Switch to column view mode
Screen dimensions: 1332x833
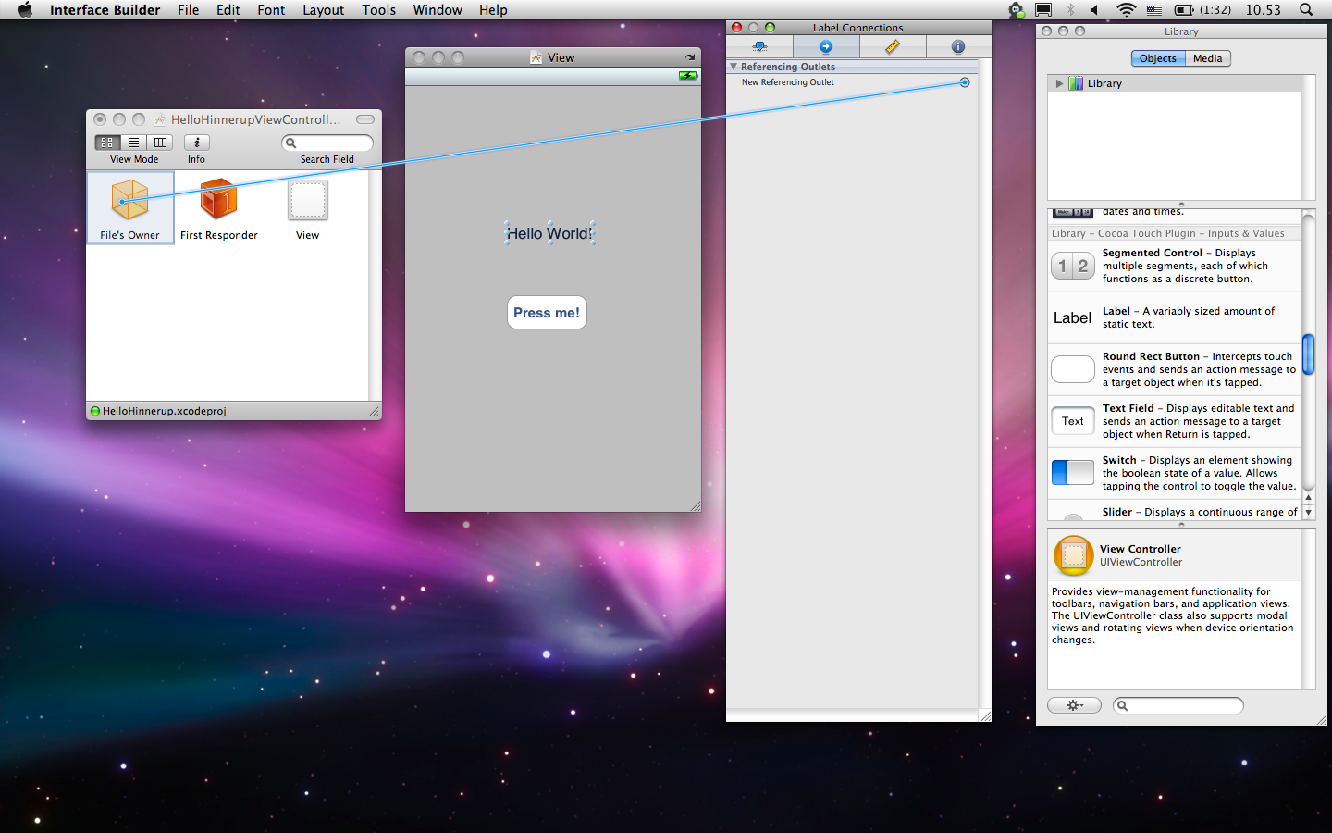click(x=160, y=143)
